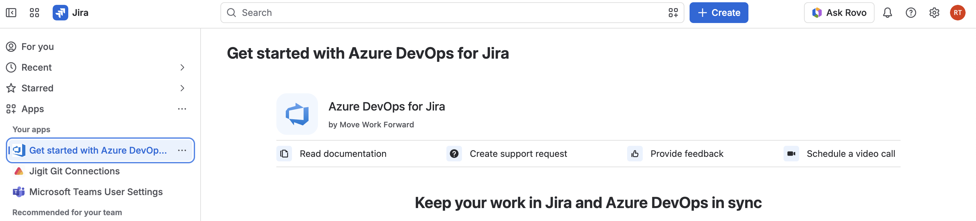Click the 'Azure DevOps for Jira' app title

[387, 107]
